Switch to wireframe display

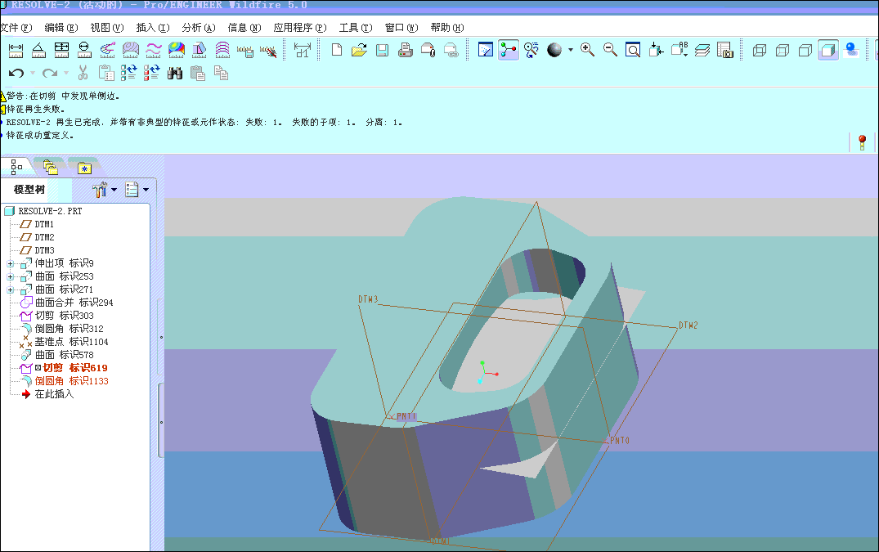coord(760,51)
